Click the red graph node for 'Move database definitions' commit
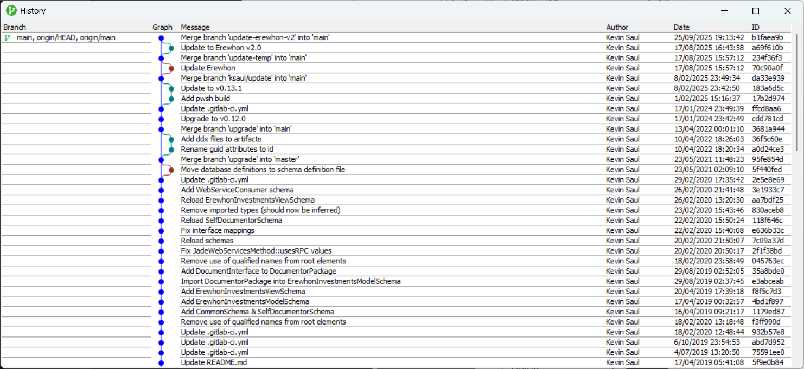804x369 pixels. [171, 170]
